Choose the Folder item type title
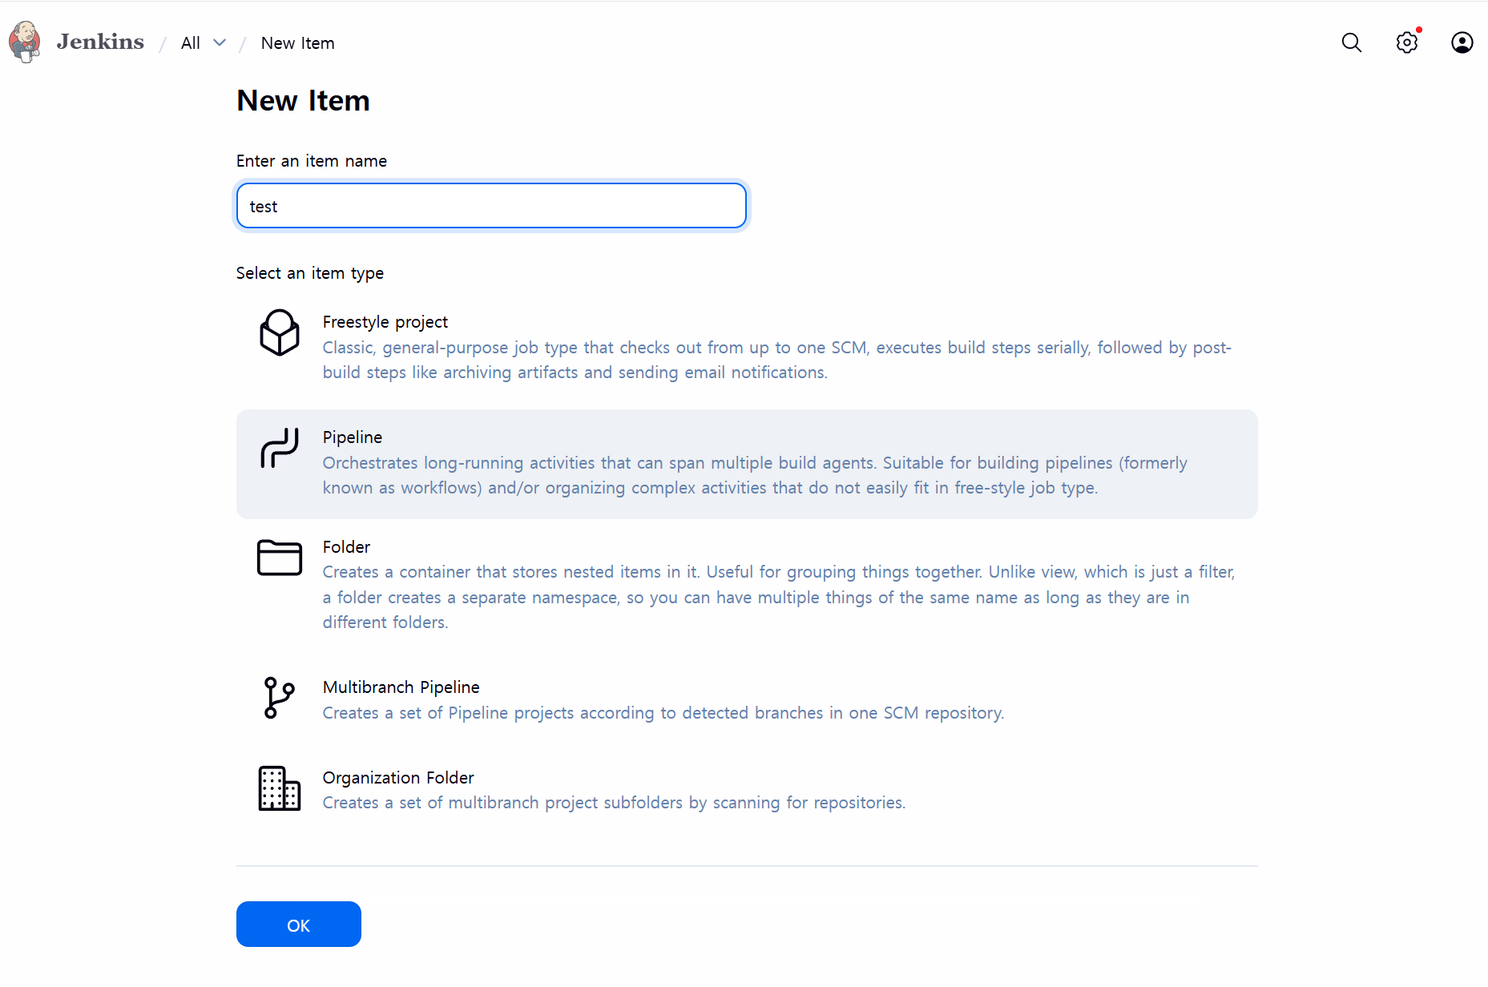This screenshot has width=1488, height=987. (346, 547)
